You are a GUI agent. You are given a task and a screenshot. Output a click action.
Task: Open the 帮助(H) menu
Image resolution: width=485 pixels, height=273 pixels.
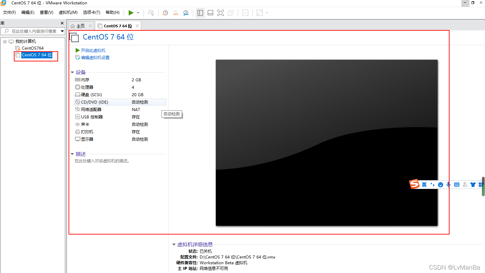[x=112, y=12]
